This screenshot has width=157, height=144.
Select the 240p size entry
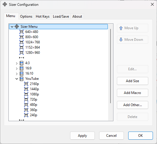(33, 115)
